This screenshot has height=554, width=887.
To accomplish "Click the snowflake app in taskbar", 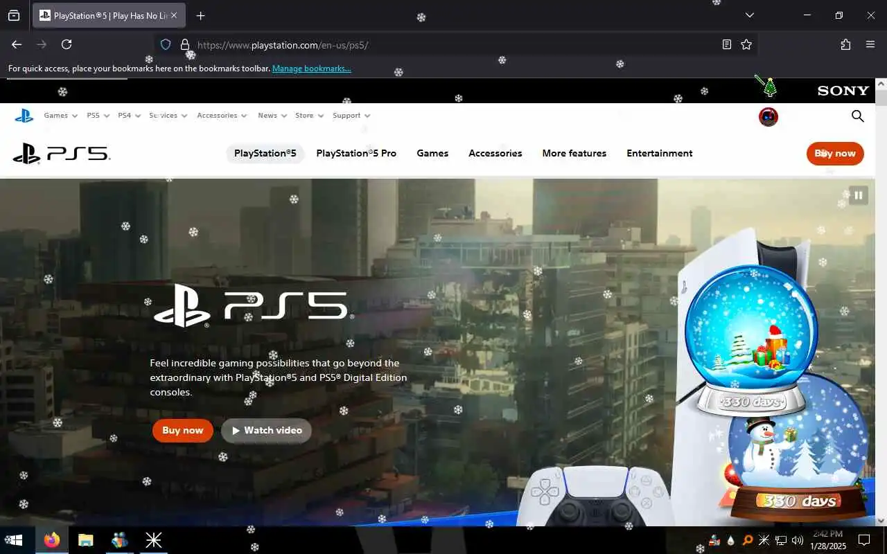I will click(153, 540).
